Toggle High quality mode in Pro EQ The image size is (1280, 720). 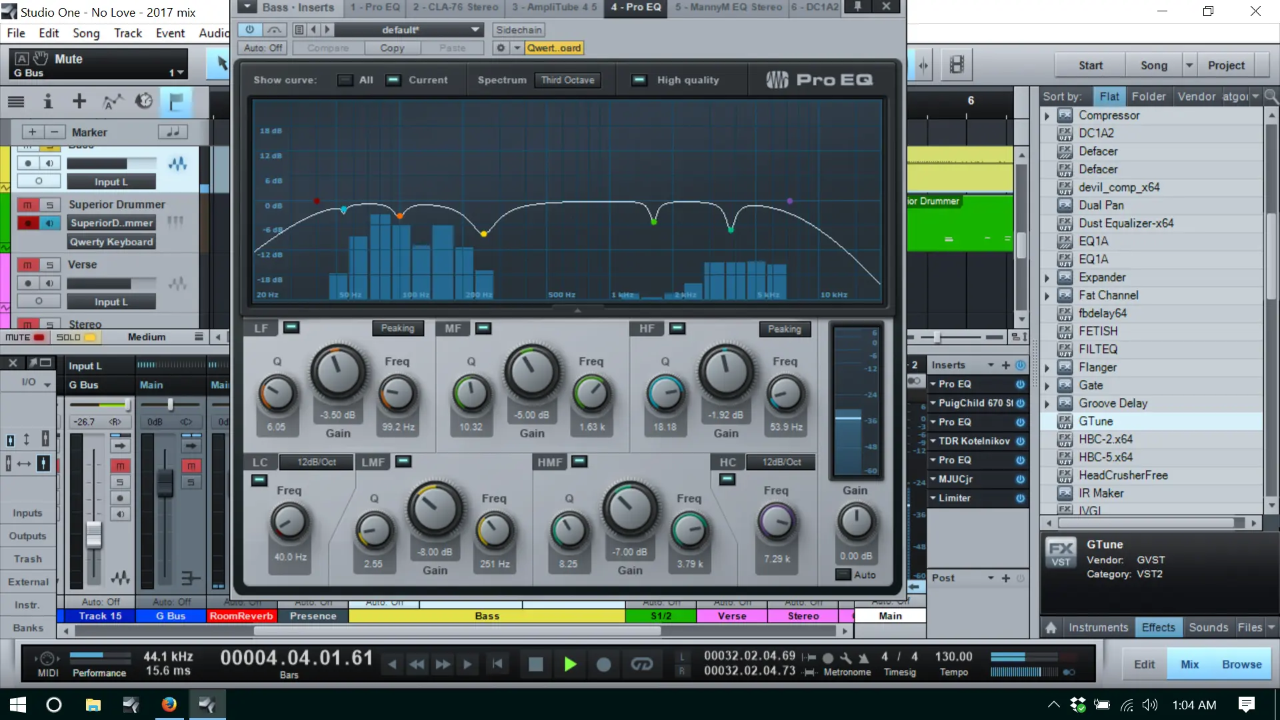click(x=639, y=80)
